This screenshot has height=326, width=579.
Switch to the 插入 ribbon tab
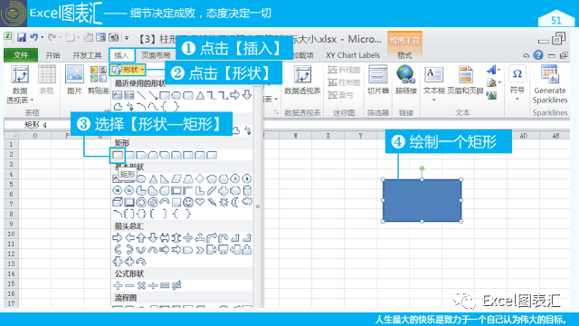[121, 55]
